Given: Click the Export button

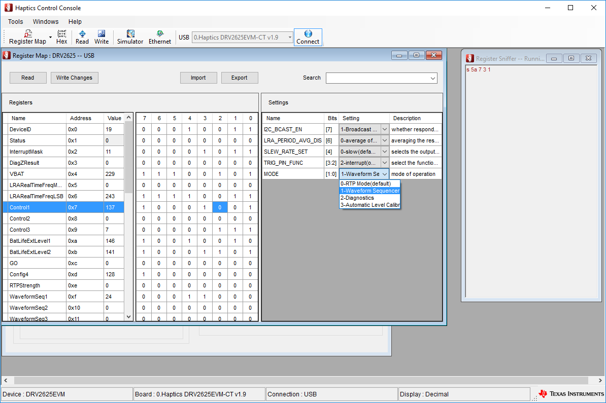Looking at the screenshot, I should click(239, 78).
